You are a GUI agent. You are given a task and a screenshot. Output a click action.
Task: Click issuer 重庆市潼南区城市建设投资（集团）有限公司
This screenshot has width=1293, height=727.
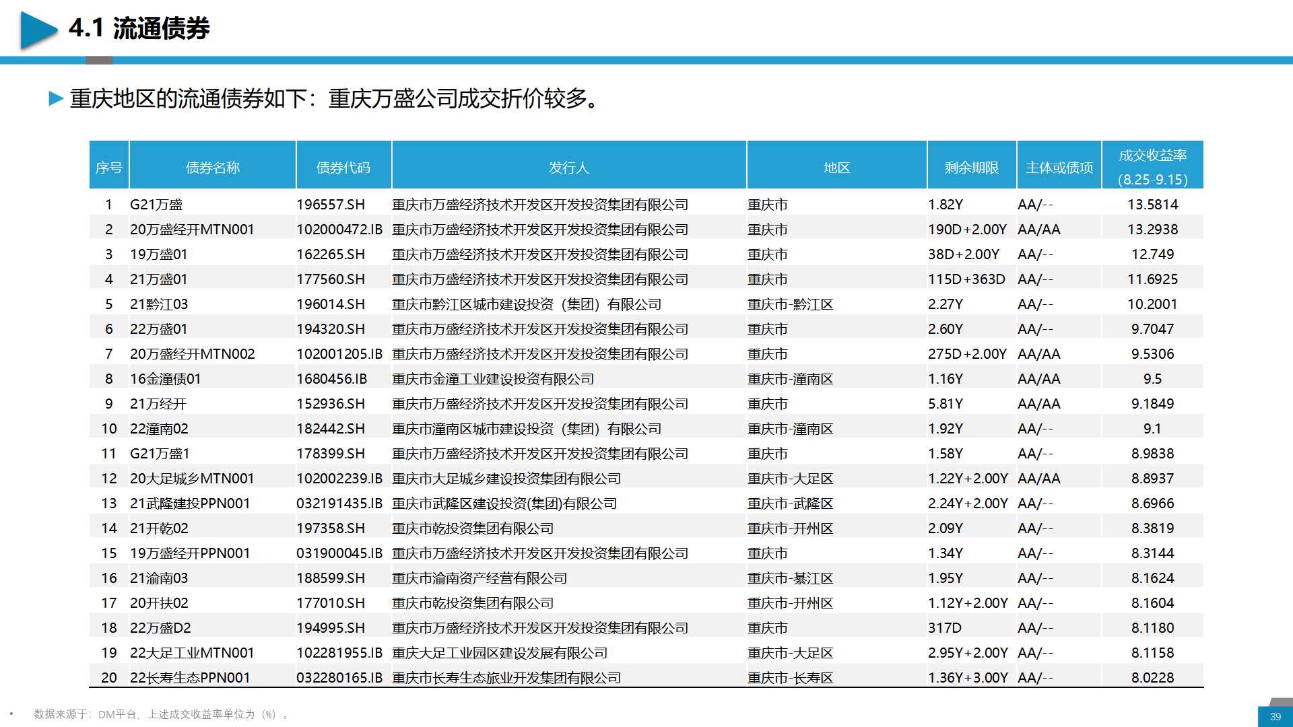(x=527, y=429)
